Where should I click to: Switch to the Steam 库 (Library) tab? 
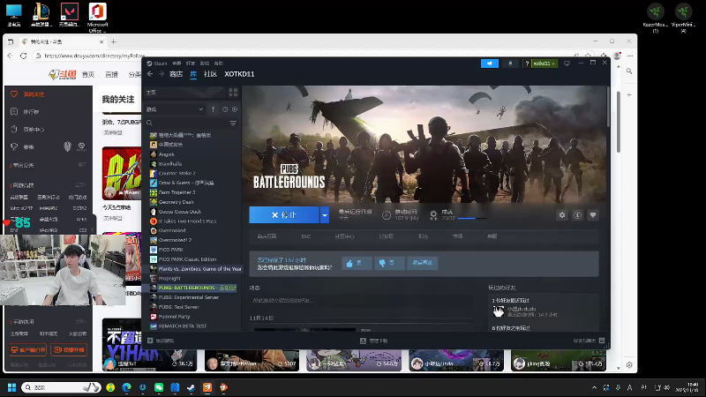coord(193,74)
